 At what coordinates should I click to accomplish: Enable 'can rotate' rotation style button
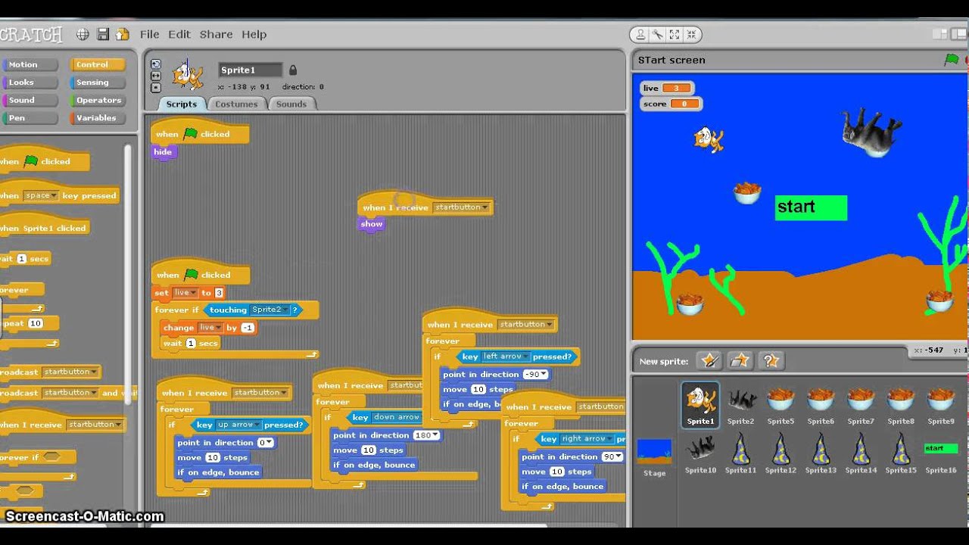(156, 64)
